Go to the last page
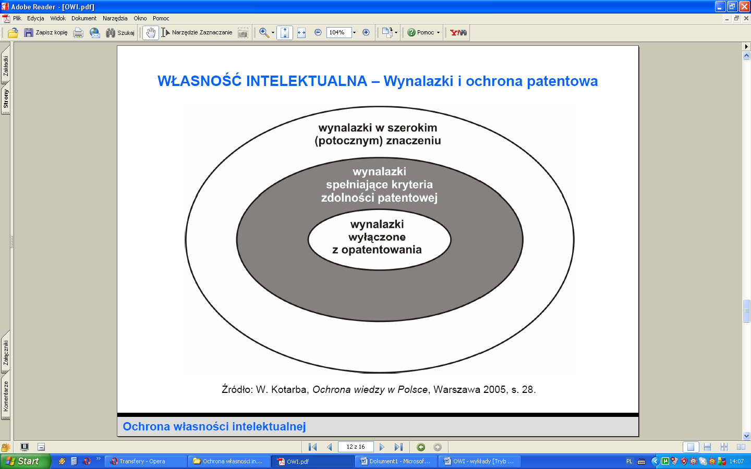 398,447
